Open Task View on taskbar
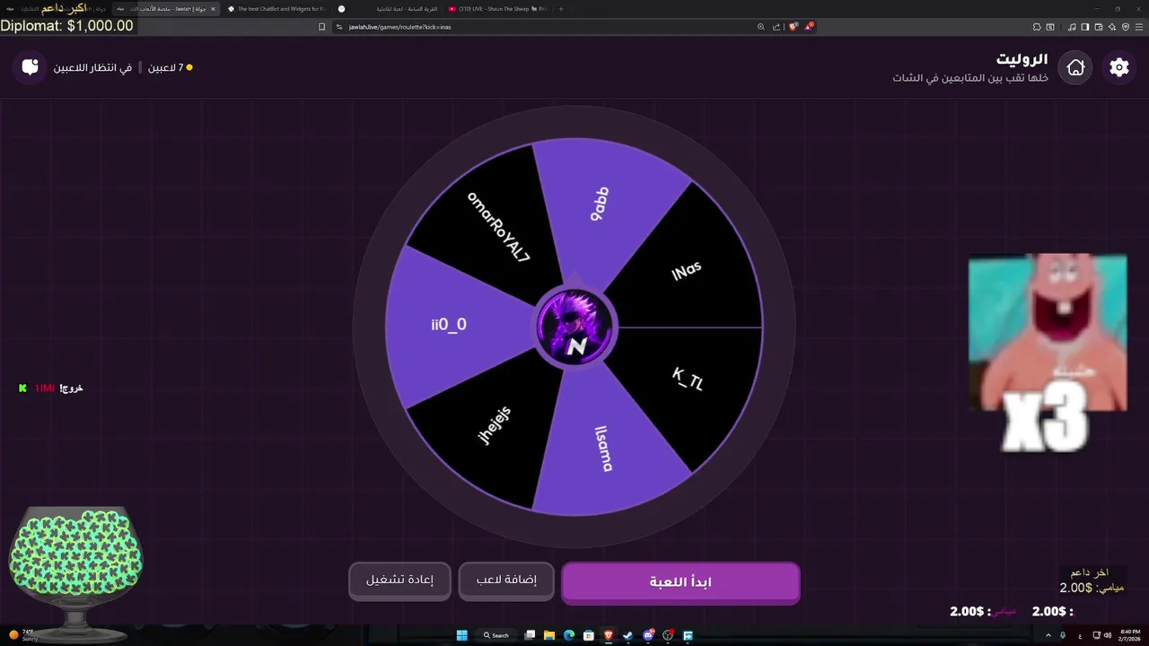Screen dimensions: 1149x646 point(531,635)
